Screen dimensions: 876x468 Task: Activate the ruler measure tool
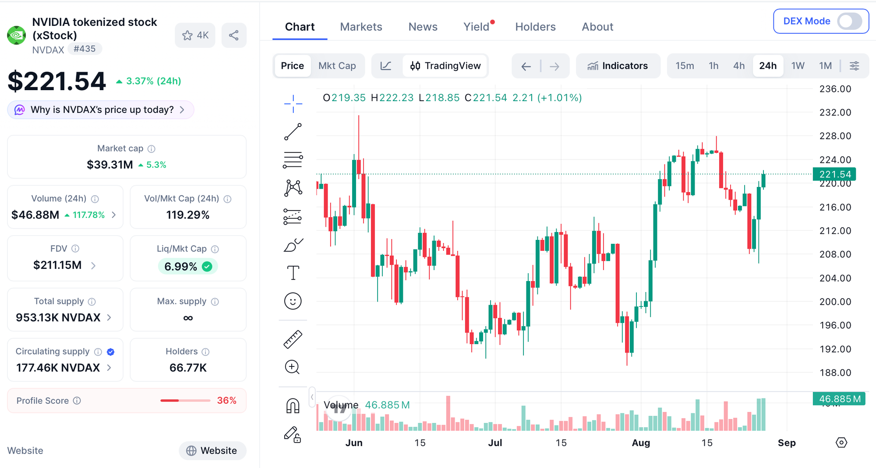point(293,339)
